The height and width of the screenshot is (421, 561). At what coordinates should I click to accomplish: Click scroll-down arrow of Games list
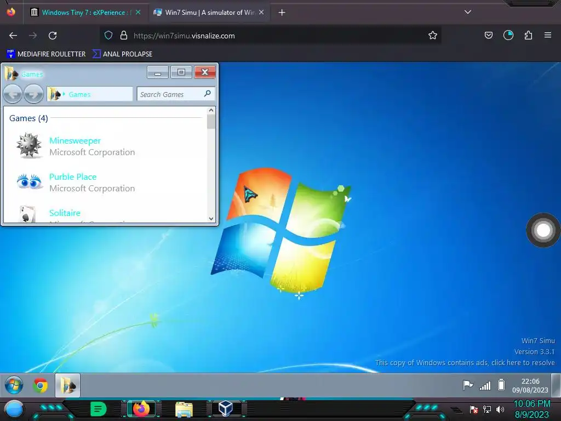pyautogui.click(x=211, y=218)
